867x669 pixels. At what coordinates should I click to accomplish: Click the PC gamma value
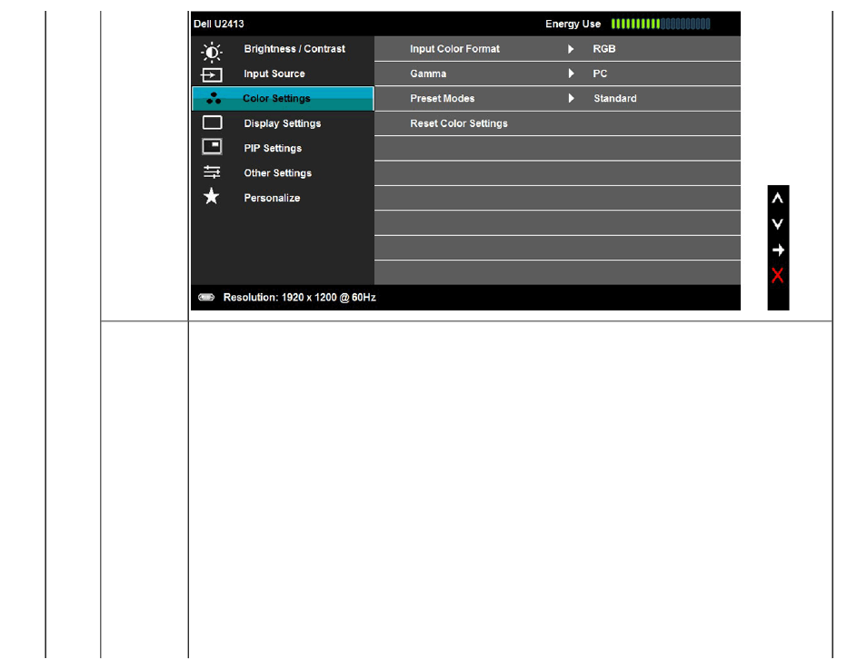pos(600,74)
